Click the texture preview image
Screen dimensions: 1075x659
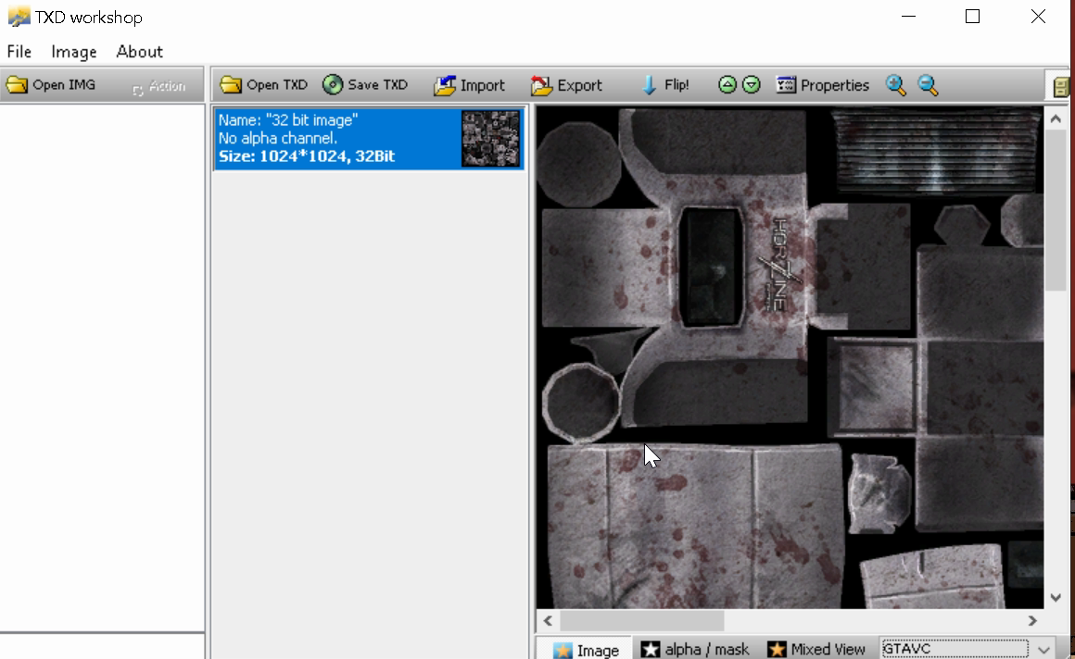click(790, 357)
